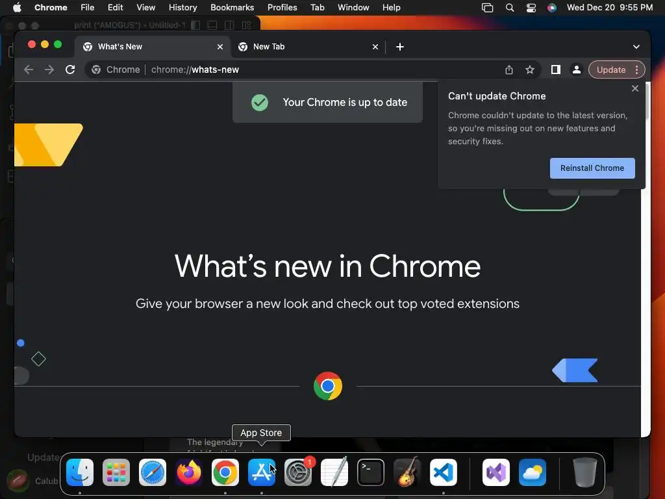Activate Siri from the menu bar

click(552, 8)
